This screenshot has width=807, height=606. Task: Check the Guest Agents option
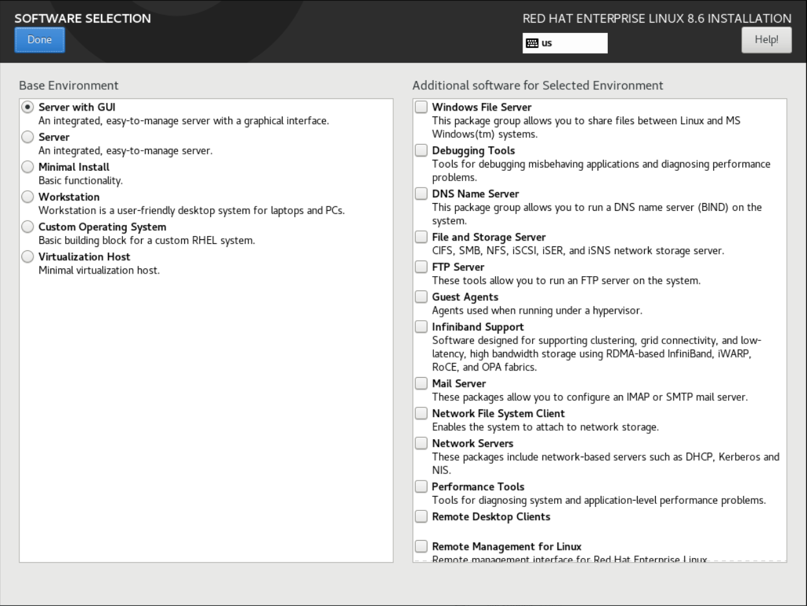click(x=421, y=297)
